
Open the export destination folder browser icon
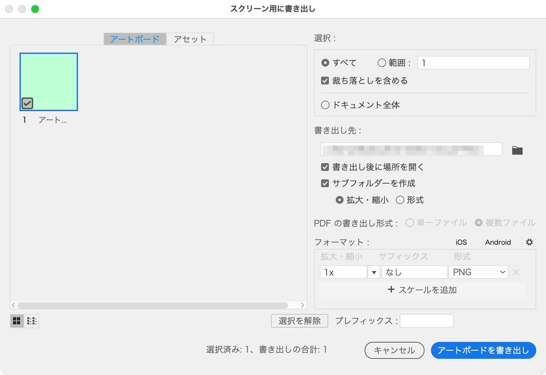coord(517,150)
